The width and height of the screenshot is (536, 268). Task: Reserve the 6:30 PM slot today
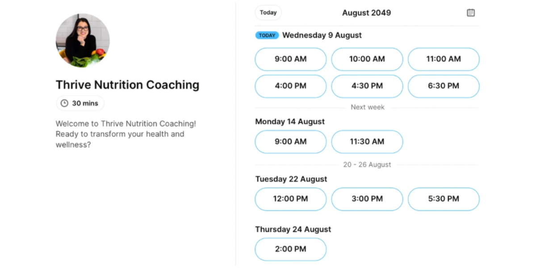click(444, 86)
